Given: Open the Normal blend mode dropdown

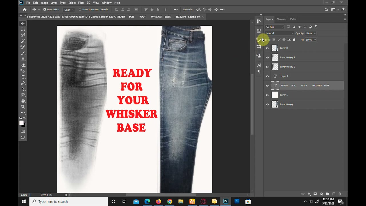Looking at the screenshot, I should [x=279, y=33].
